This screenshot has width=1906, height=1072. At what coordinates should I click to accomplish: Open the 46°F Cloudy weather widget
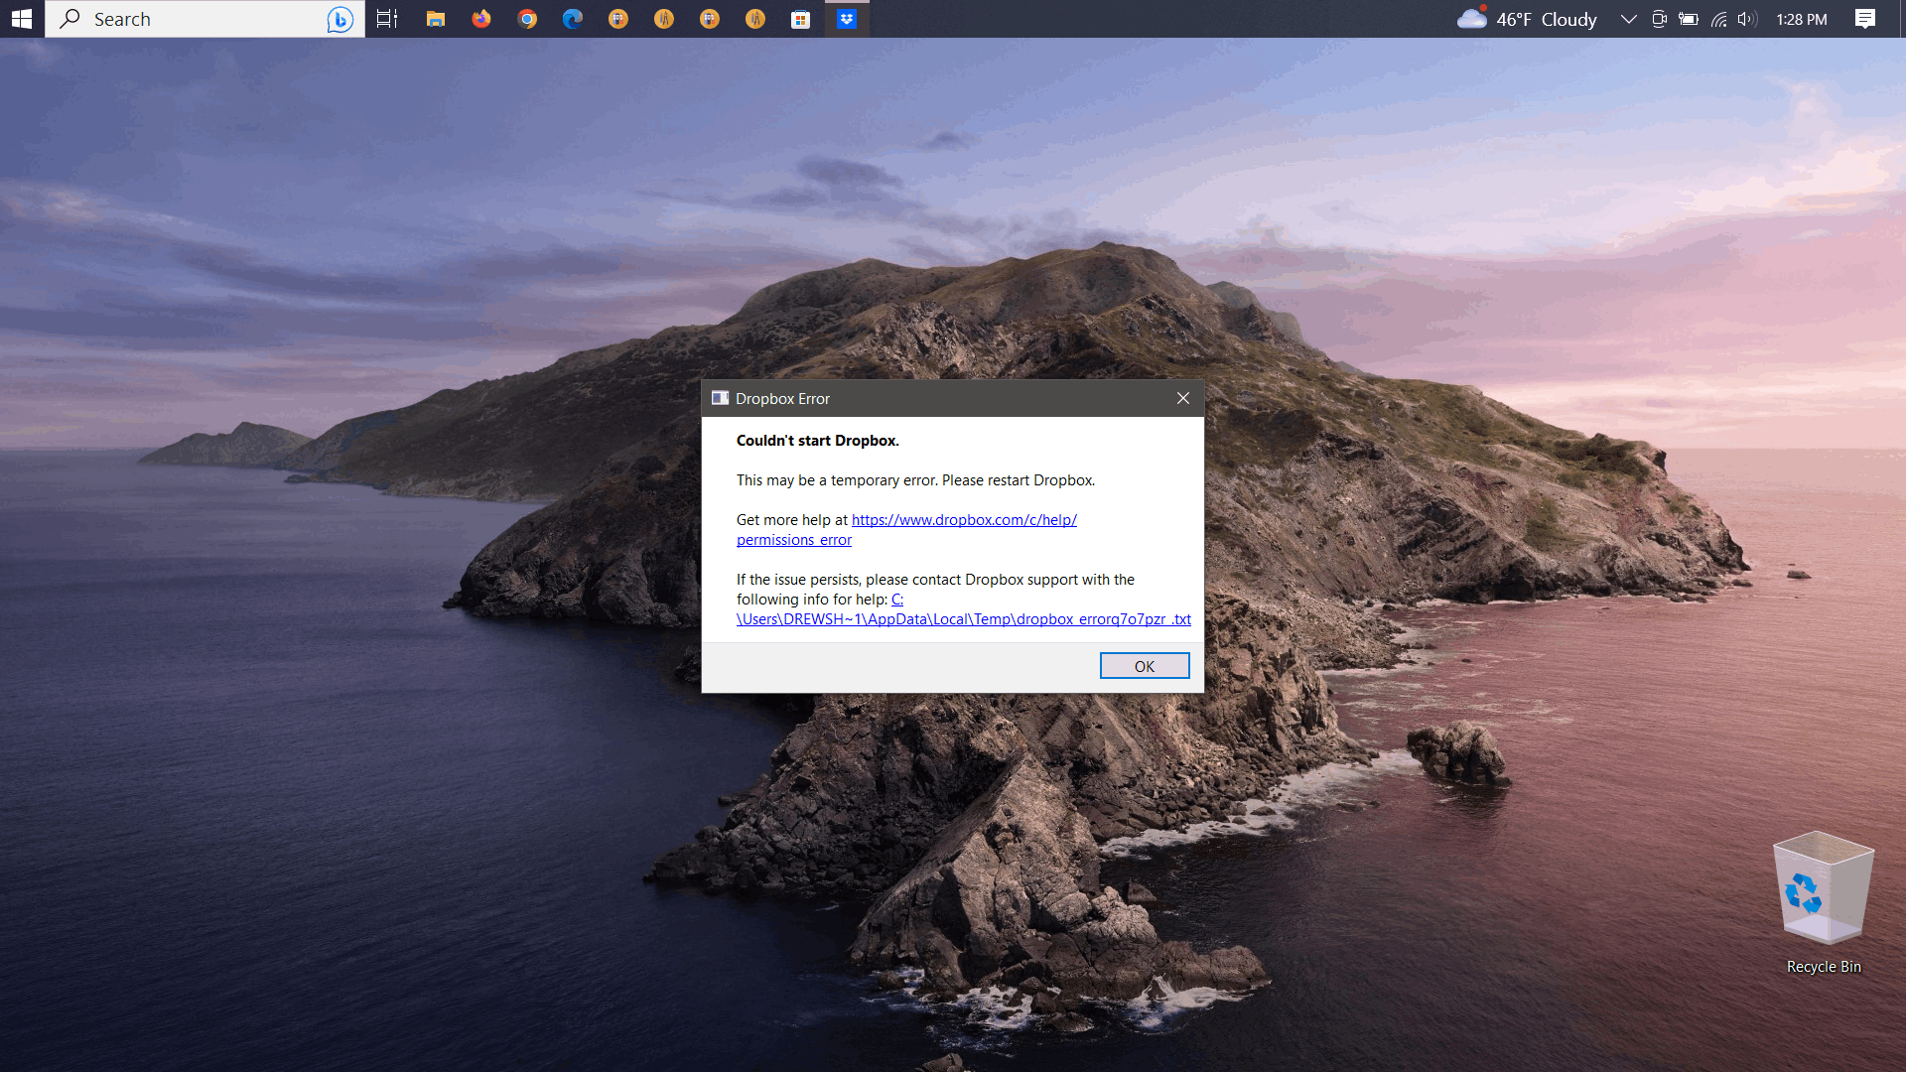point(1527,19)
